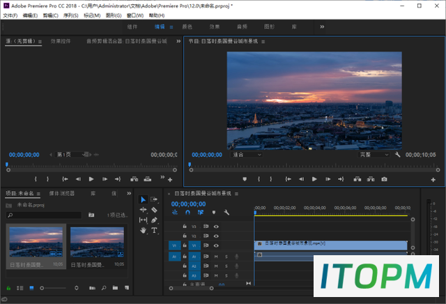Open the 文件(F) menu

[10, 15]
